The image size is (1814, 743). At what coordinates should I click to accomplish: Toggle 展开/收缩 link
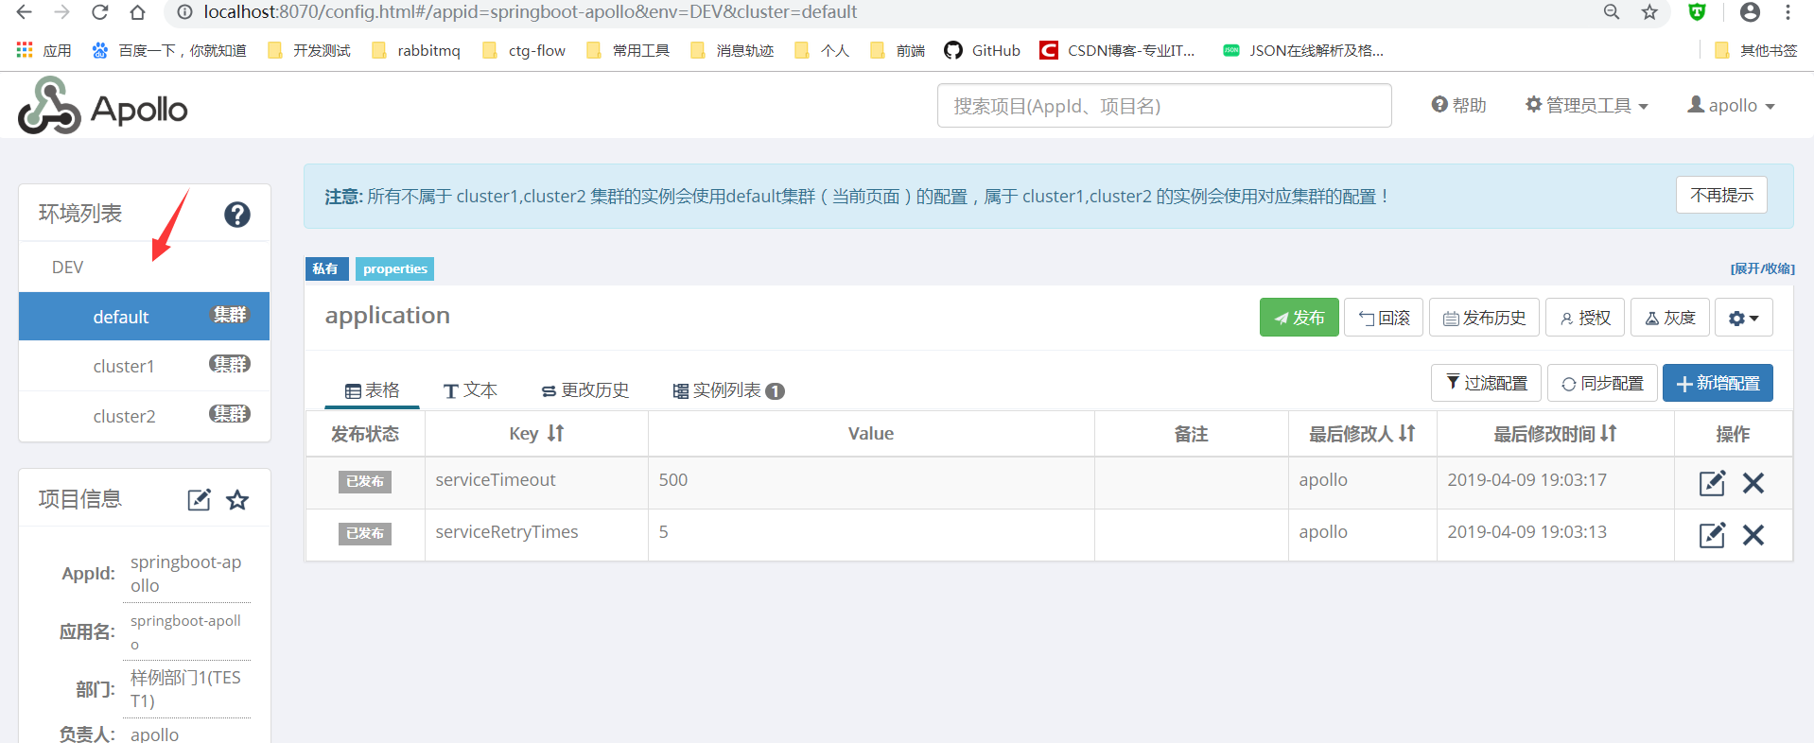pos(1762,268)
